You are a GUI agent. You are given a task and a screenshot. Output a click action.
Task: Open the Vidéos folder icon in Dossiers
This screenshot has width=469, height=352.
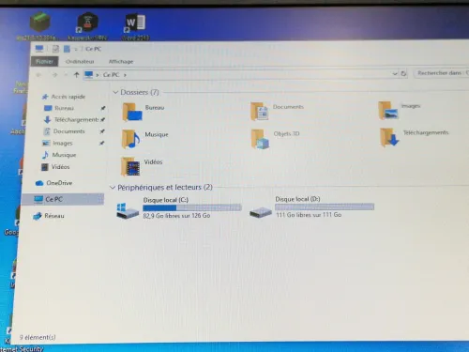tap(130, 166)
